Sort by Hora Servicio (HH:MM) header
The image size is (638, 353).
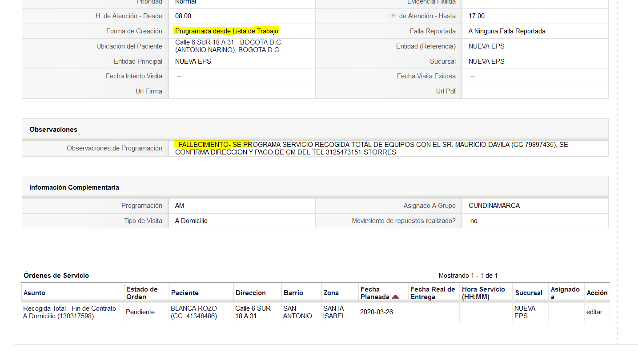tap(483, 293)
